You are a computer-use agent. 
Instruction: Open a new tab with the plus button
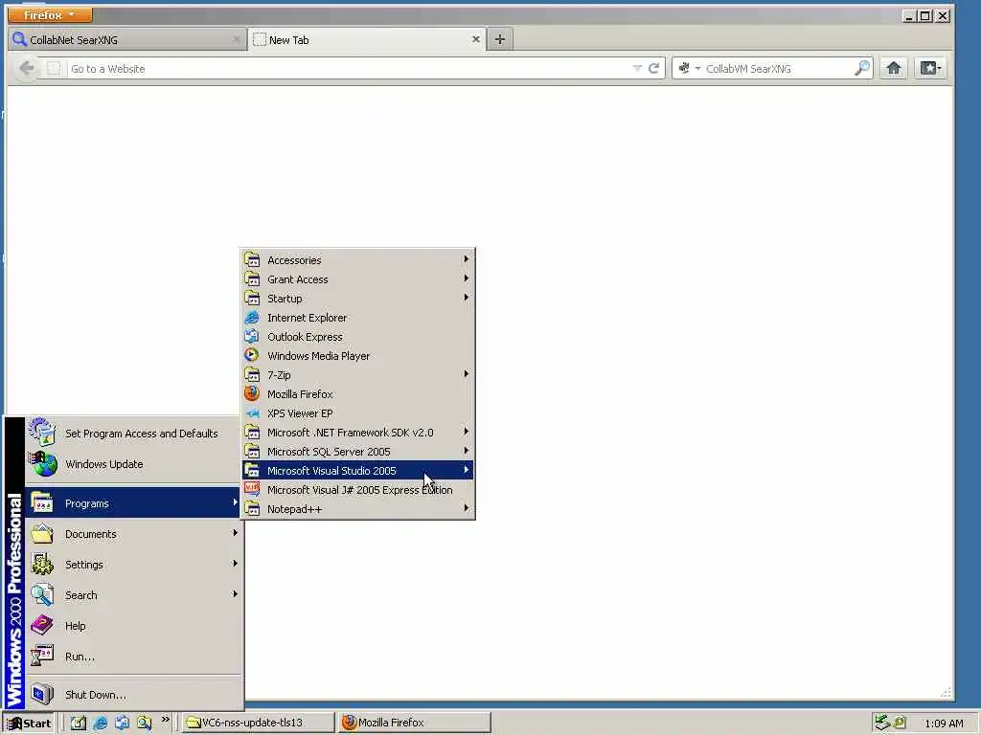click(x=499, y=39)
